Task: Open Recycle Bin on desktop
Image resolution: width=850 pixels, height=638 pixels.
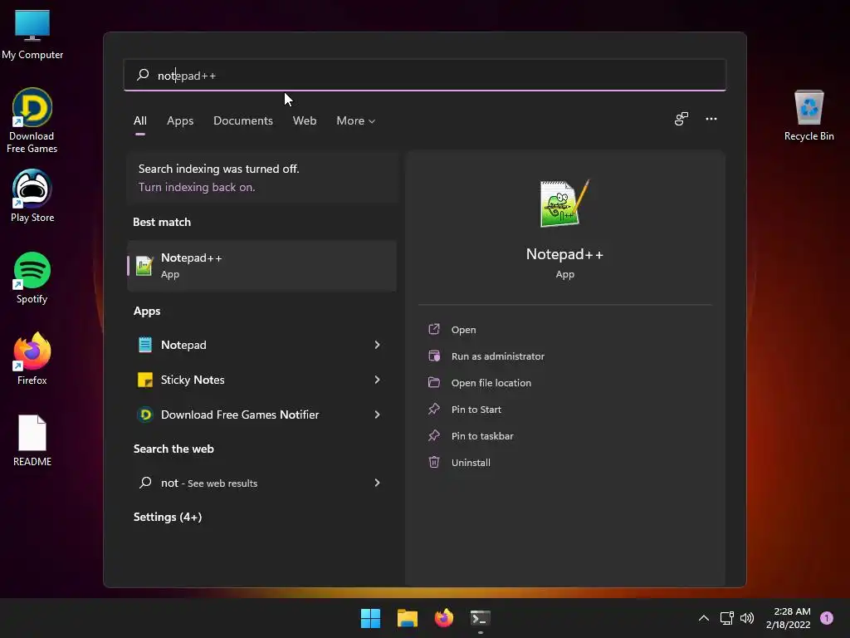Action: click(808, 115)
